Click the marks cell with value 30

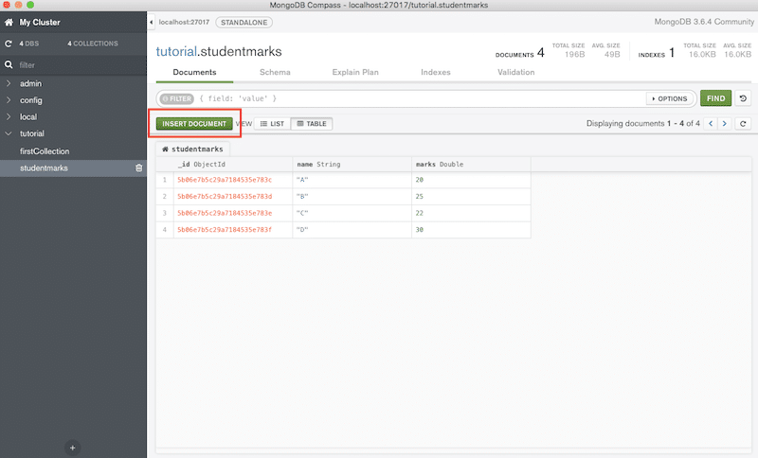tap(471, 230)
